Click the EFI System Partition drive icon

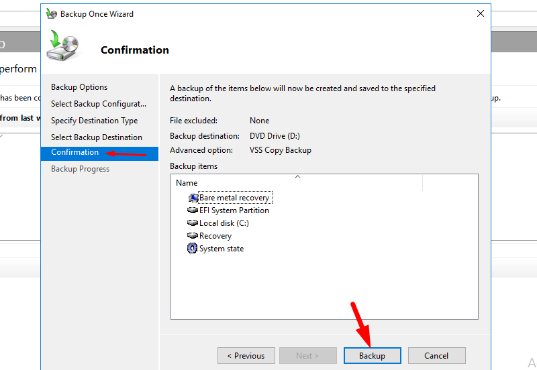[x=193, y=210]
